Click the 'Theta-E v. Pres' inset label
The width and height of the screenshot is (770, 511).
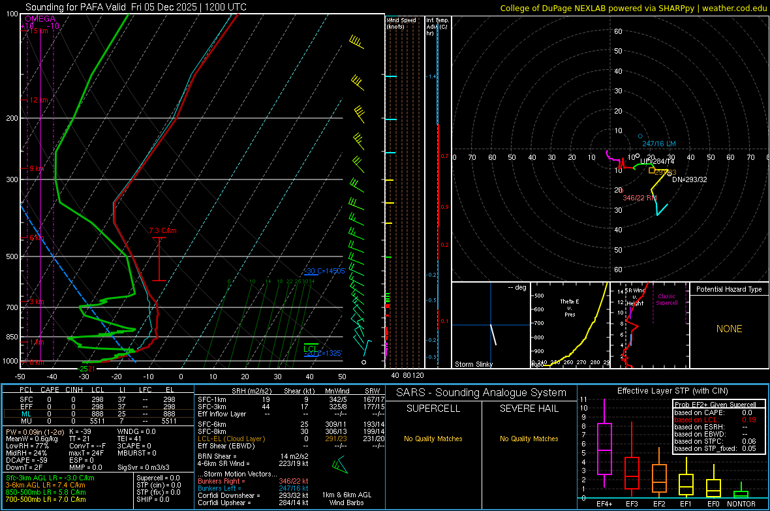click(569, 307)
